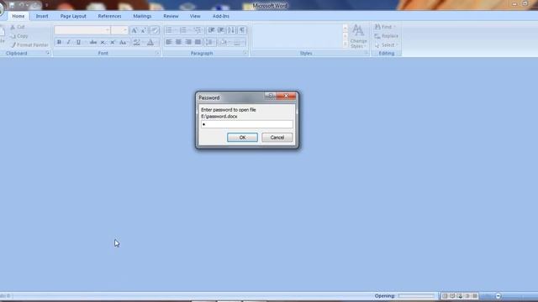Image resolution: width=538 pixels, height=302 pixels.
Task: Click the Zoom Out minus button
Action: 498,296
